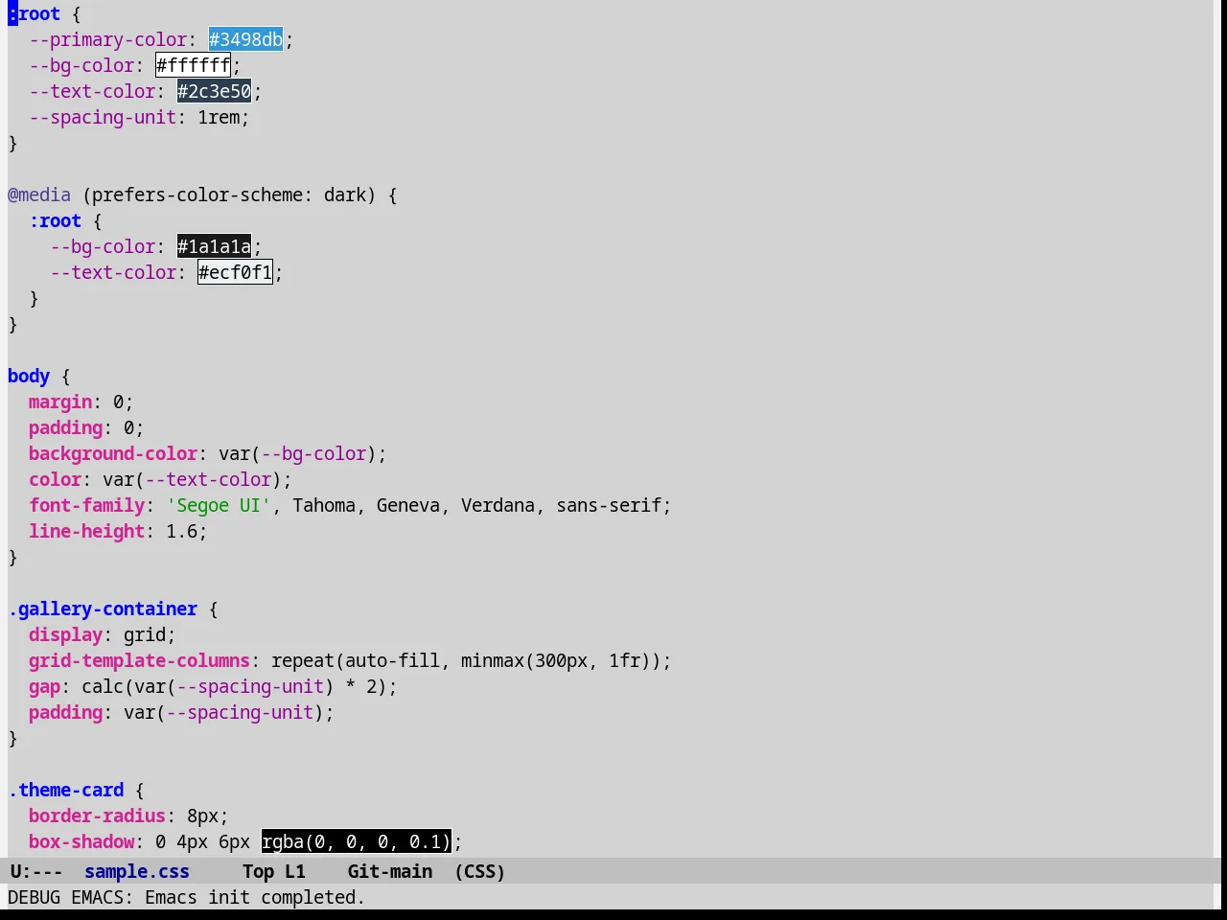Click 'calc(var(--spacing-unit) * 2)' expression

click(x=234, y=686)
